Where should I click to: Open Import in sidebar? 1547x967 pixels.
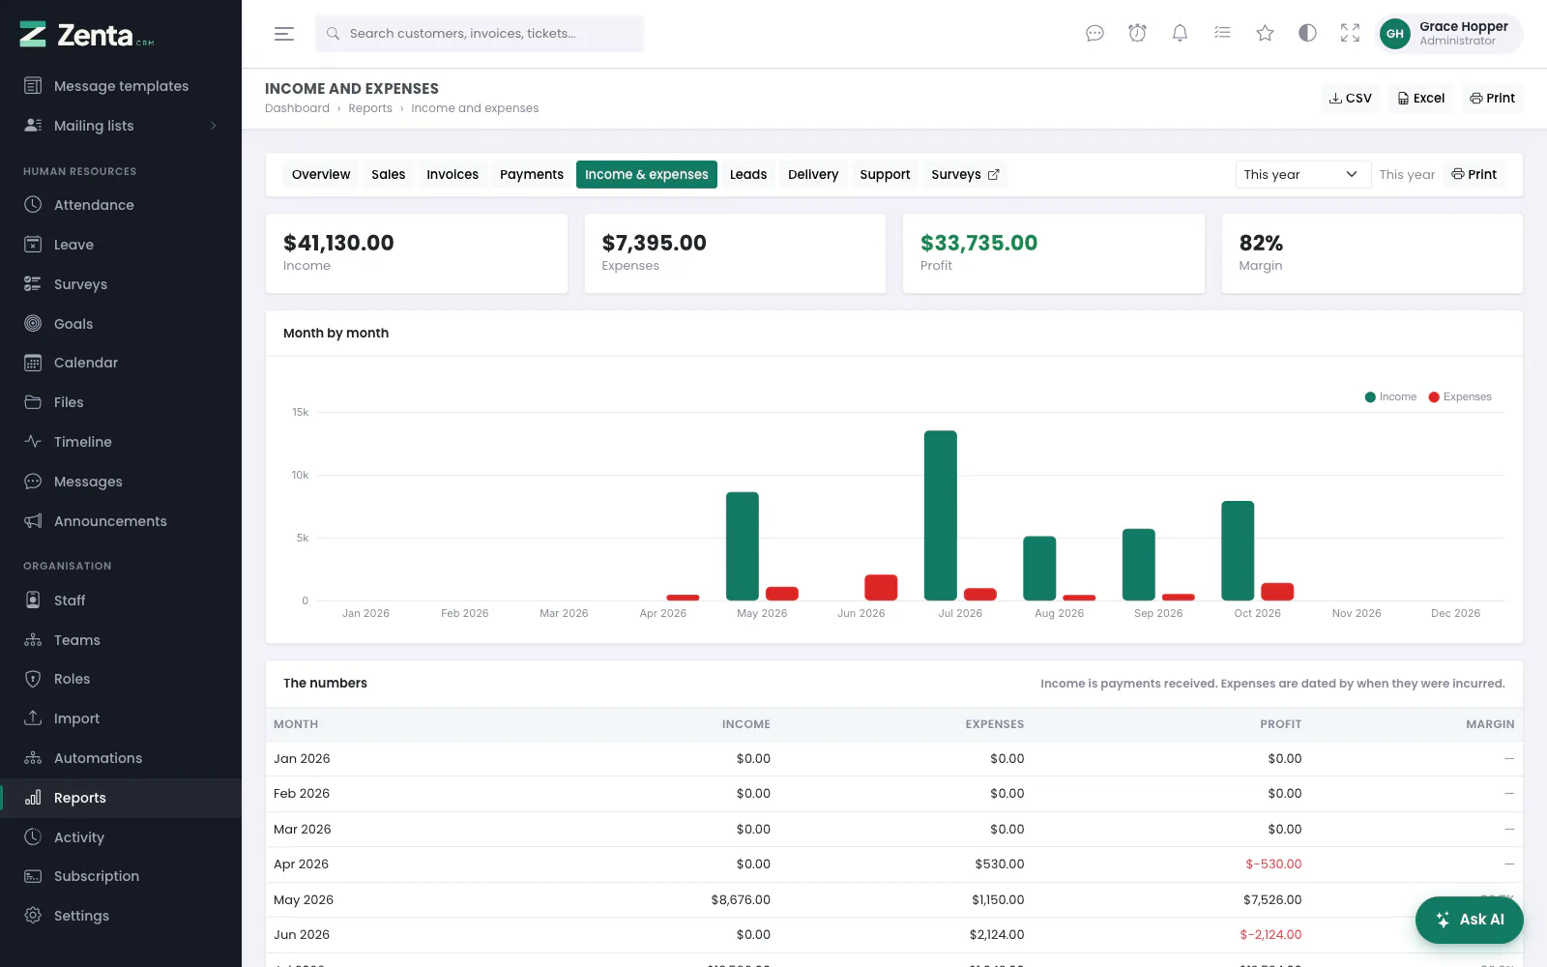pos(121,718)
